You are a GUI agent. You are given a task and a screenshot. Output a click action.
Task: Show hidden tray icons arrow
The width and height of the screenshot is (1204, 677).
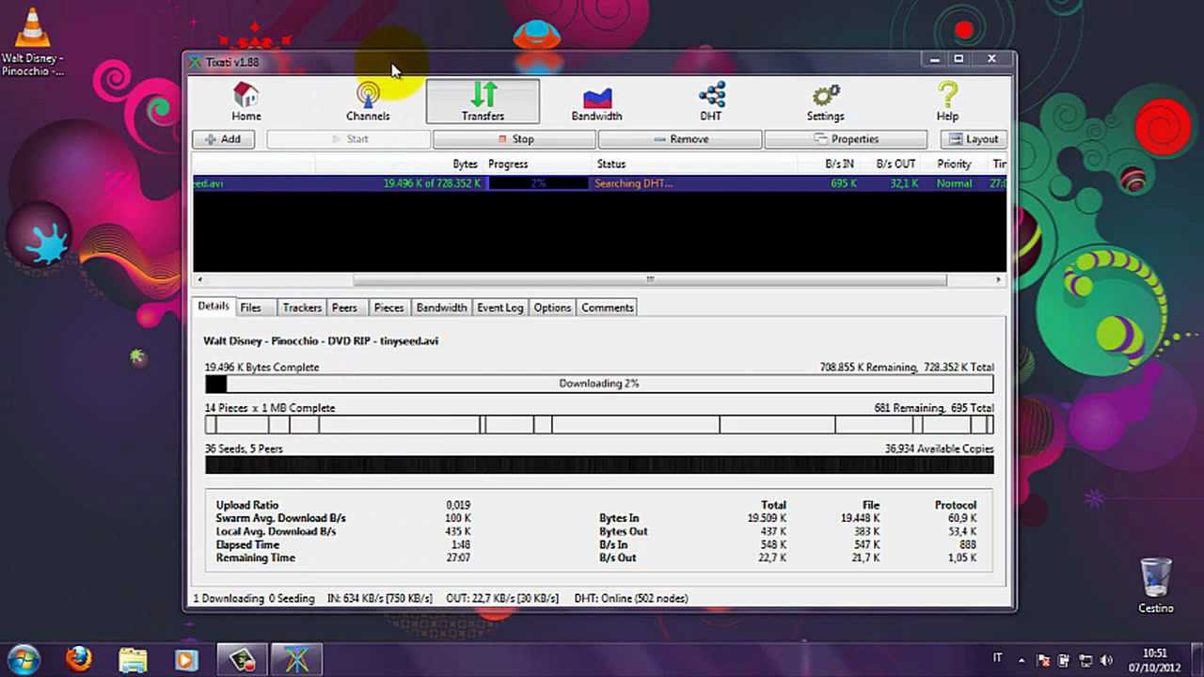pyautogui.click(x=1023, y=660)
